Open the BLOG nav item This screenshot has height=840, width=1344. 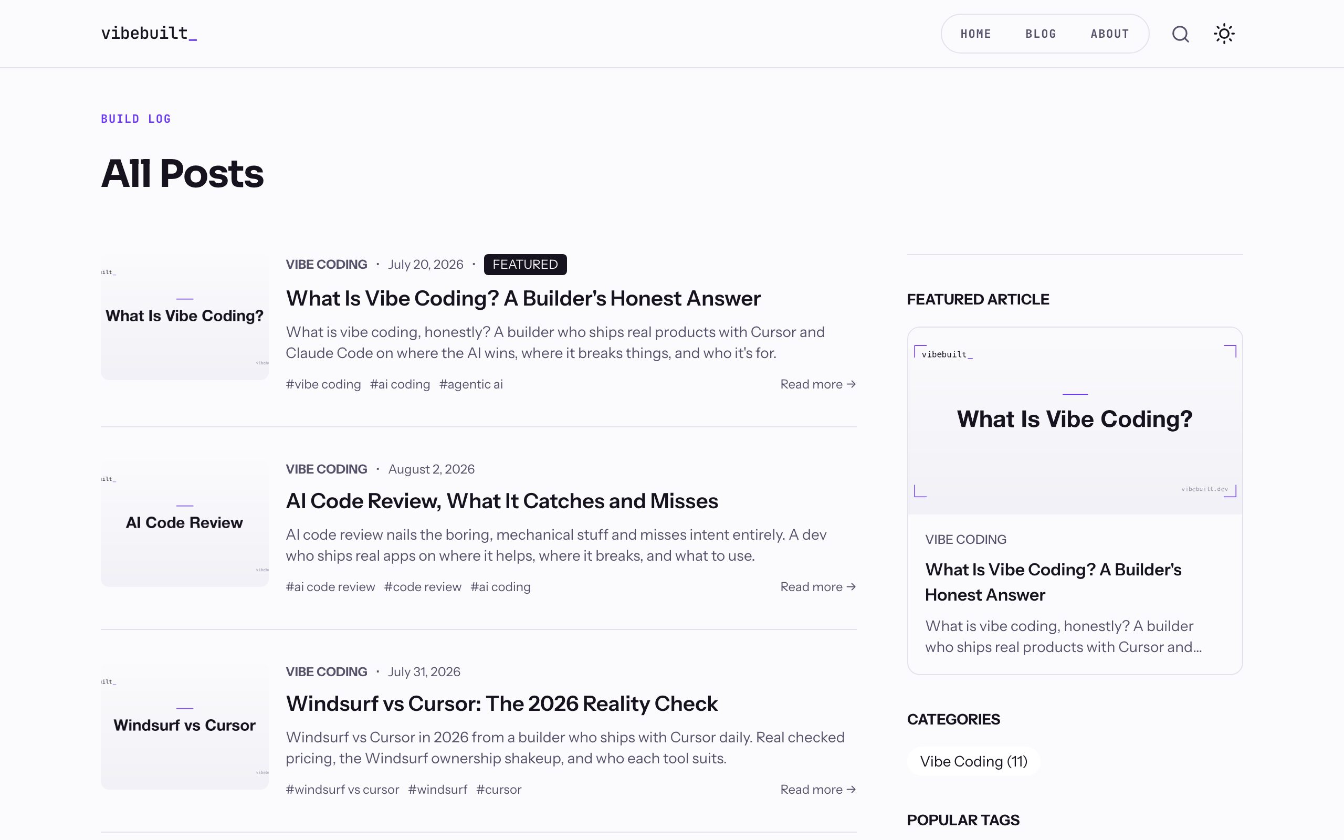tap(1041, 34)
